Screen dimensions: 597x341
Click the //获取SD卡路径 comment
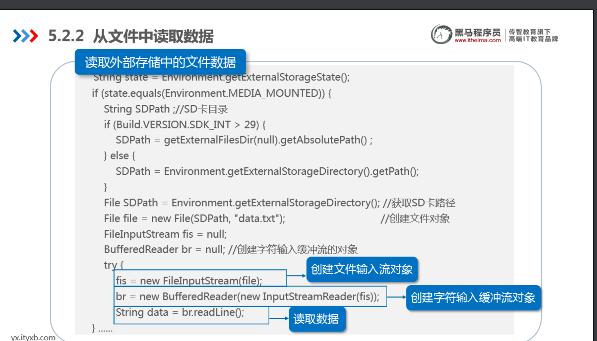(419, 203)
